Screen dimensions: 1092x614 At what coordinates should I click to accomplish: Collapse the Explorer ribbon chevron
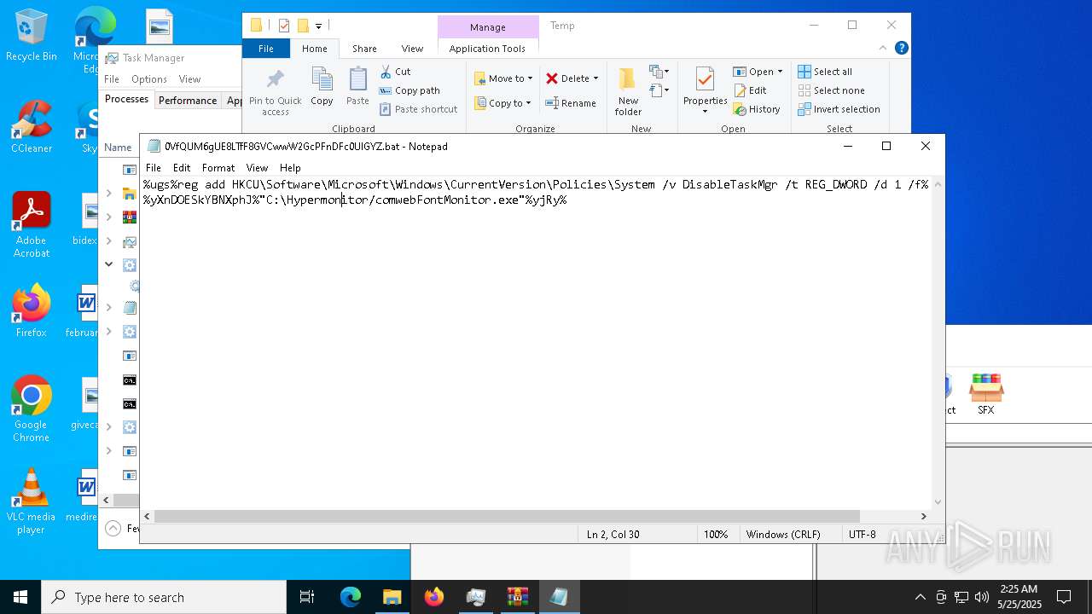point(883,49)
